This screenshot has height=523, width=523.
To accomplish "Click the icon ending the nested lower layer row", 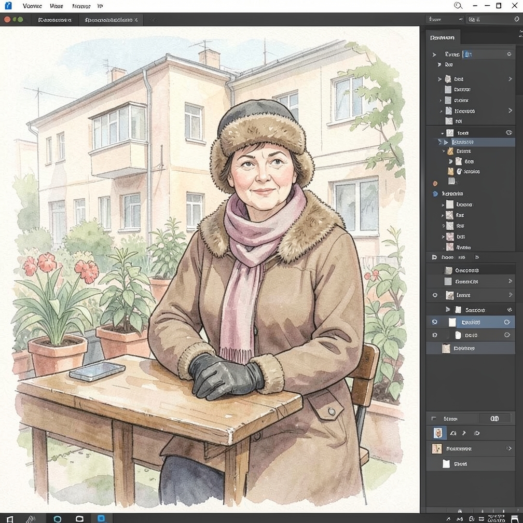I will [x=510, y=310].
